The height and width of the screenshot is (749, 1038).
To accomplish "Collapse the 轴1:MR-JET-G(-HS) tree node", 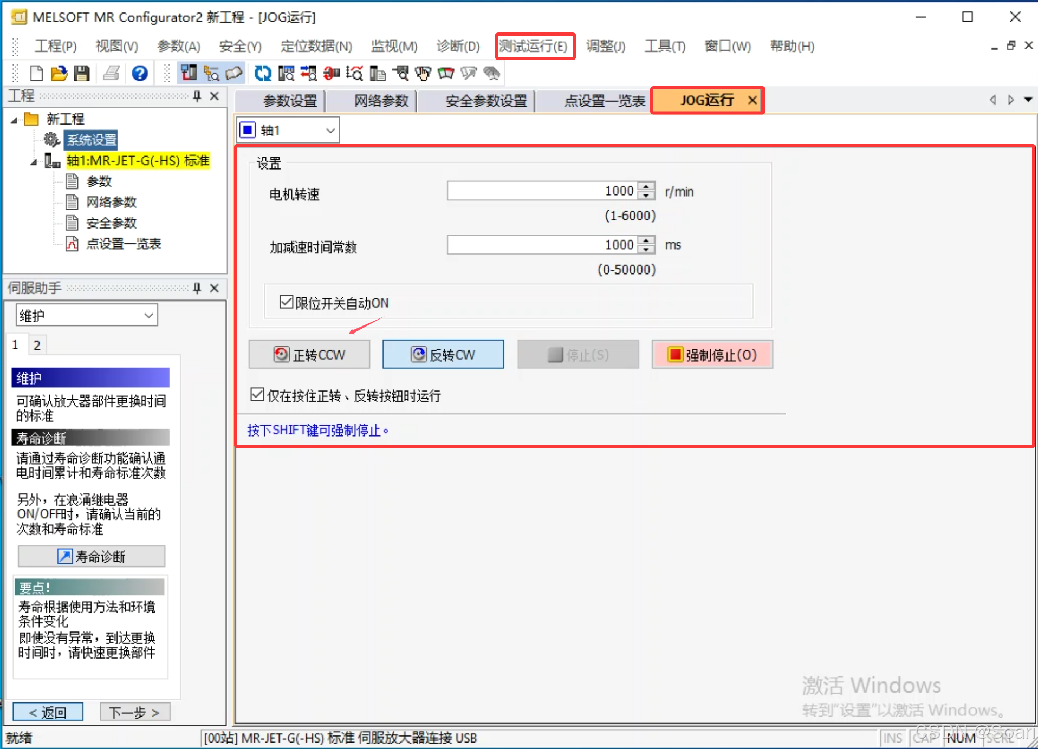I will click(34, 161).
